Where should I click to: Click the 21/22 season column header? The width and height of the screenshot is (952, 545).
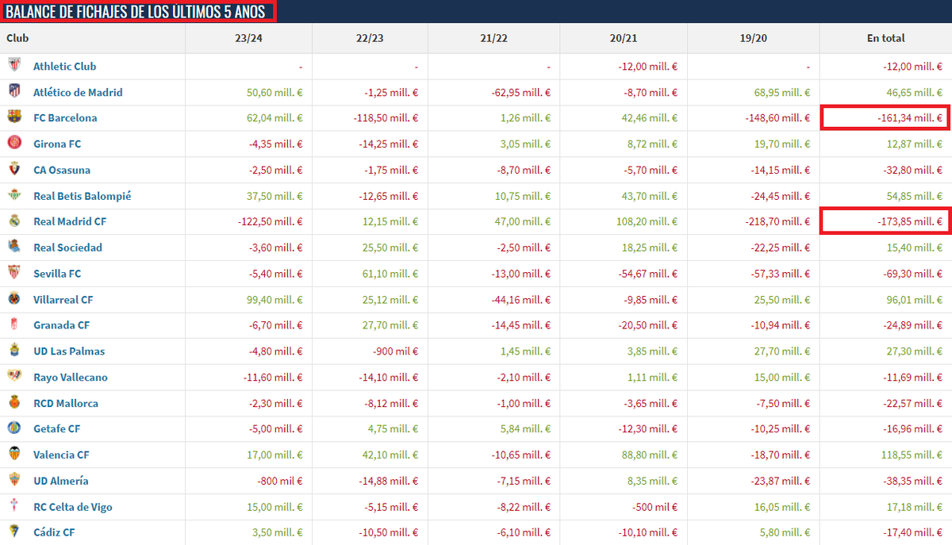(493, 38)
